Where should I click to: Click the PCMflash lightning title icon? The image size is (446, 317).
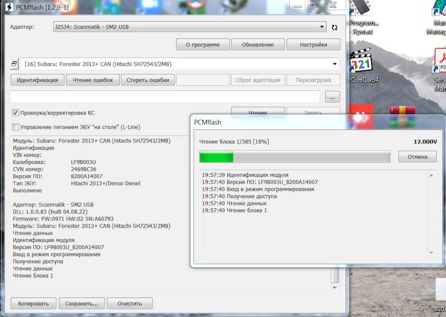[9, 7]
